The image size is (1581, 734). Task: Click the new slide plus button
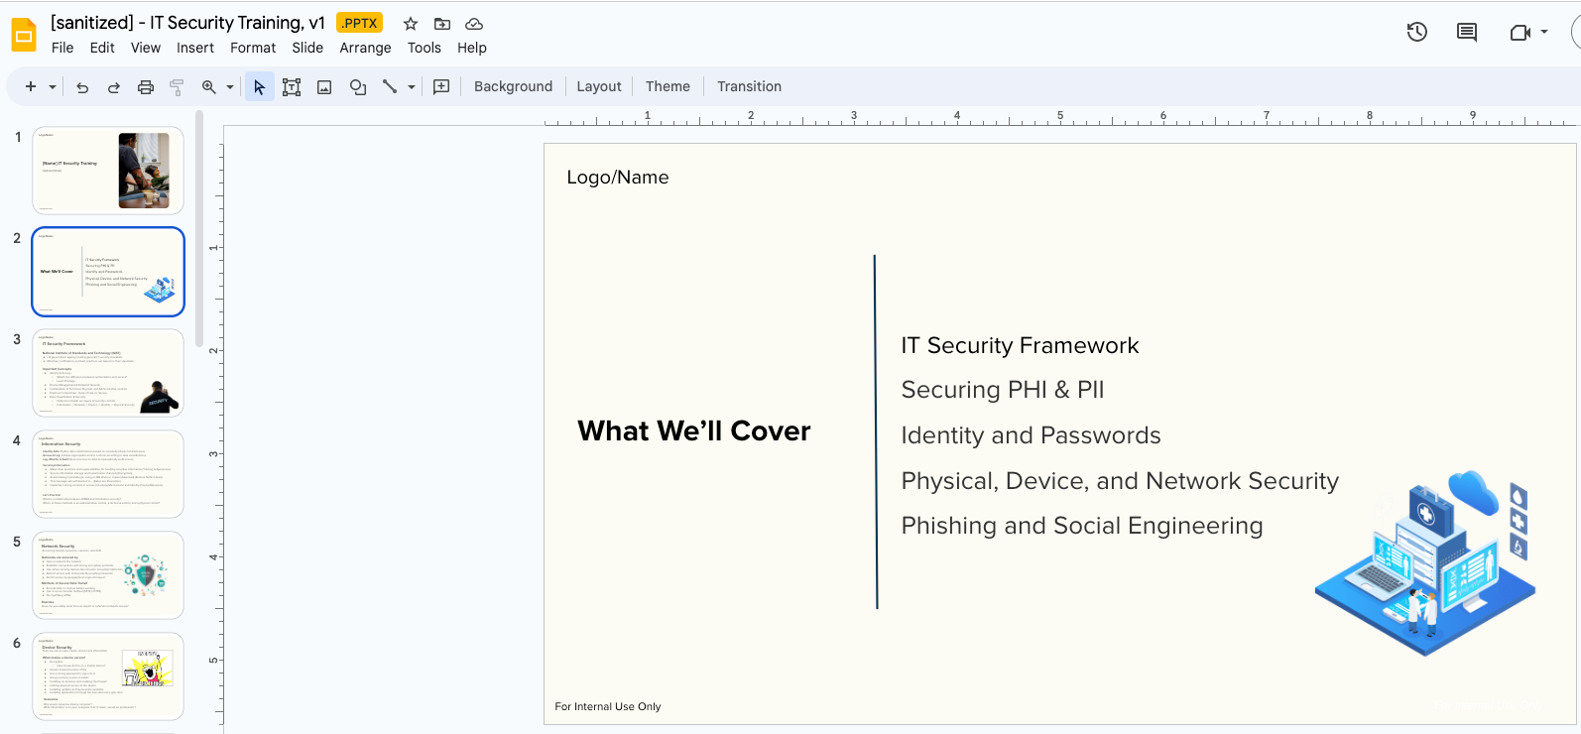point(31,86)
